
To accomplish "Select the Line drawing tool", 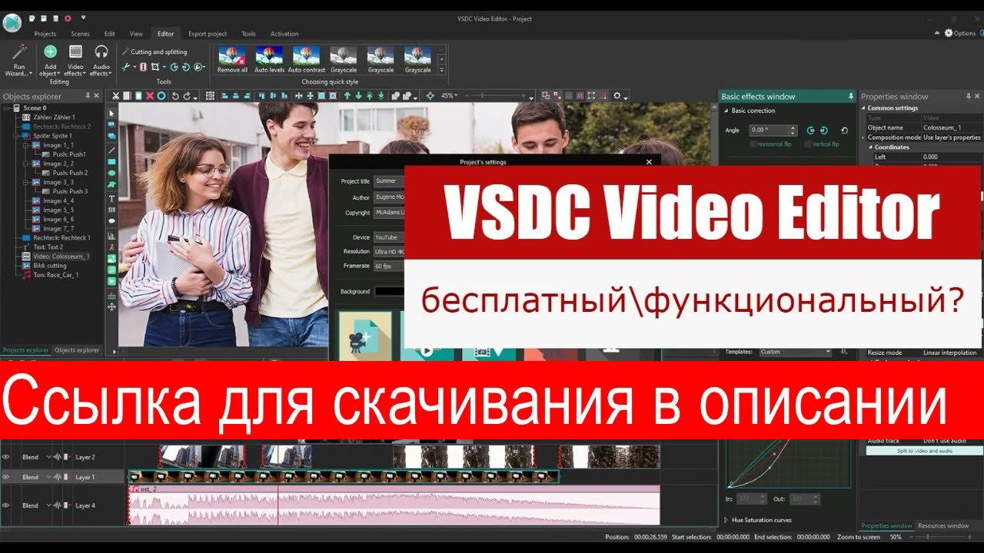I will coord(111,150).
